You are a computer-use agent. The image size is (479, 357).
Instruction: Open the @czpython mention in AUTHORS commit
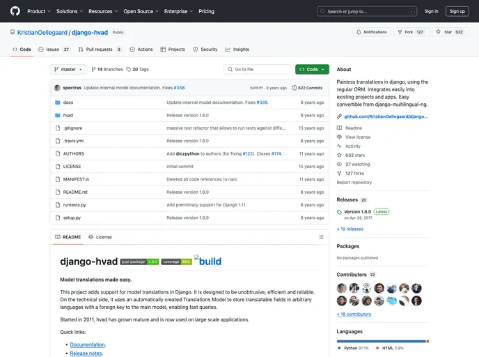click(187, 154)
